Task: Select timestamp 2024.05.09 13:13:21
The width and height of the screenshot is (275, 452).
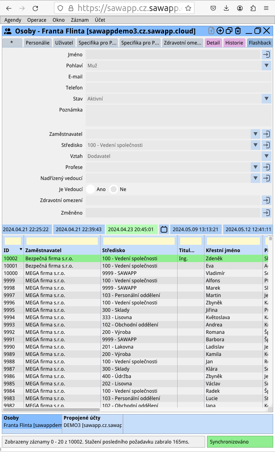Action: 196,229
